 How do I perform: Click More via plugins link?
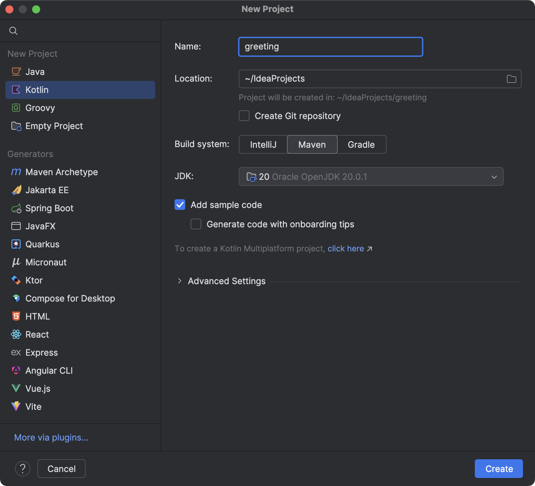click(51, 437)
